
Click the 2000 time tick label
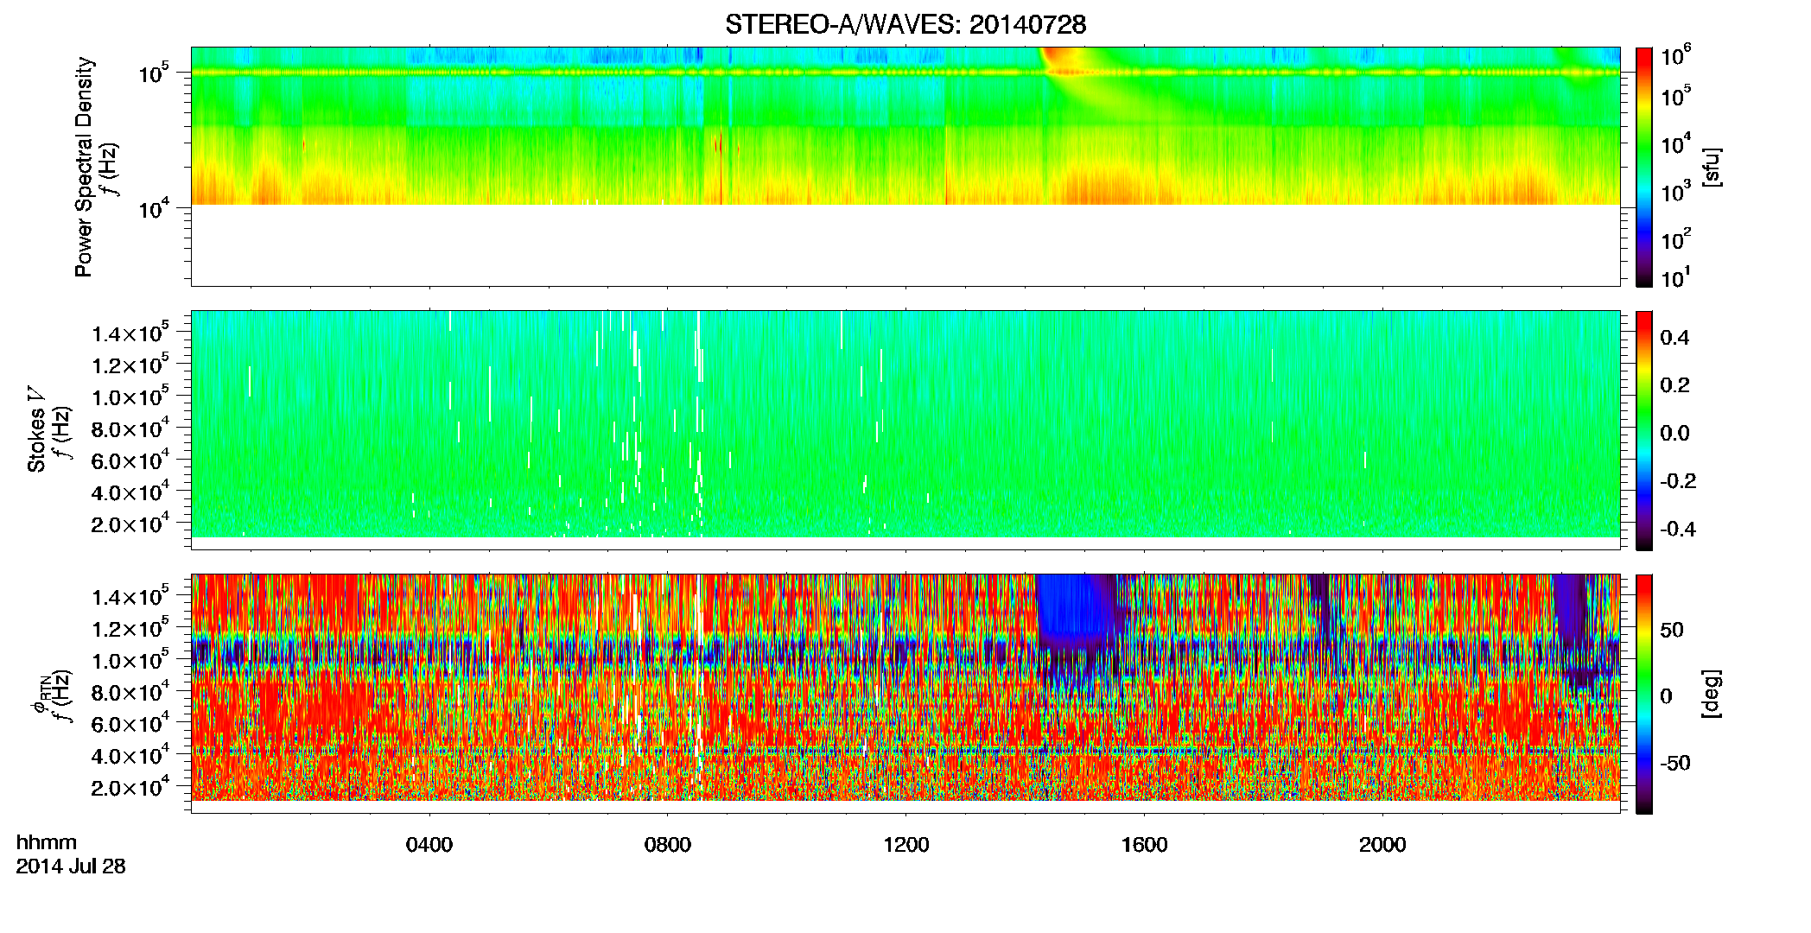tap(1382, 845)
